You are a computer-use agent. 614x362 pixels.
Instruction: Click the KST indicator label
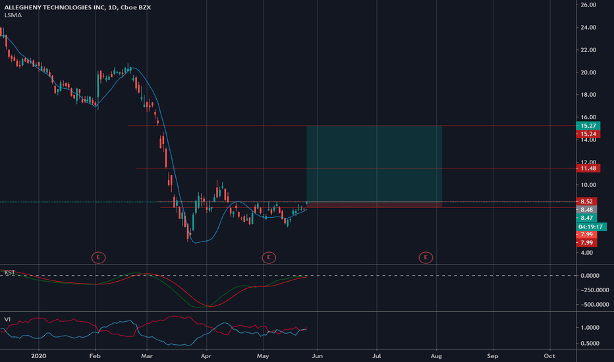click(x=9, y=272)
